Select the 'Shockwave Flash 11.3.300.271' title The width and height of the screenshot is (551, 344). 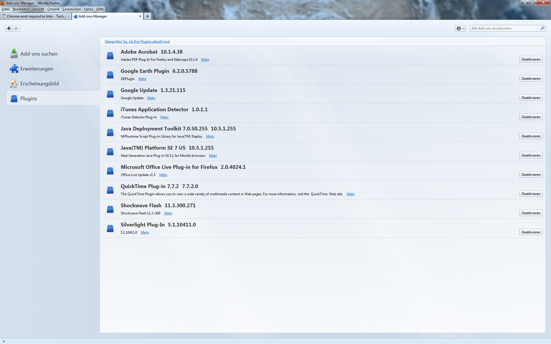tap(158, 206)
